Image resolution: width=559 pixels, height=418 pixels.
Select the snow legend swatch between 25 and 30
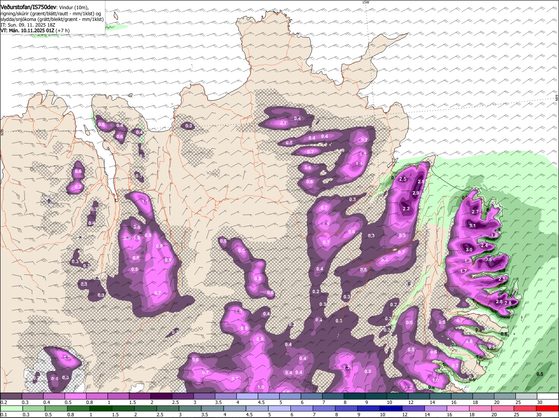(527, 396)
